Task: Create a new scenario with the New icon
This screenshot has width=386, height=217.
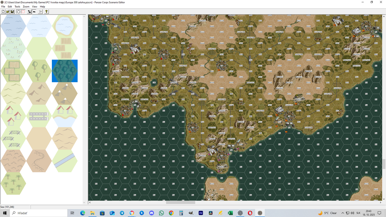Action: tap(3, 11)
